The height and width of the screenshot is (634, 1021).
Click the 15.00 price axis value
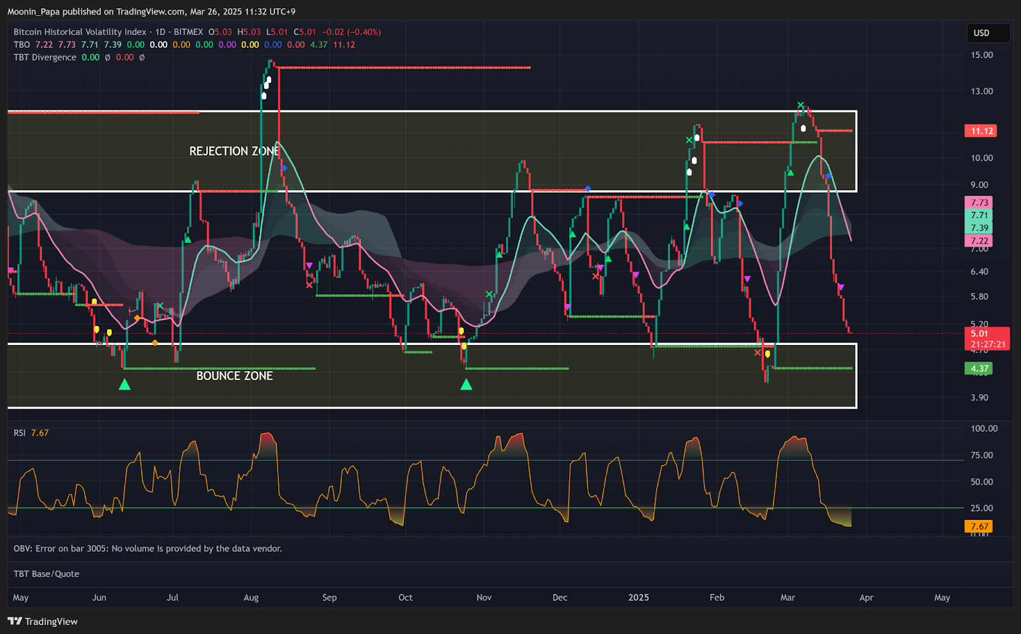[981, 55]
